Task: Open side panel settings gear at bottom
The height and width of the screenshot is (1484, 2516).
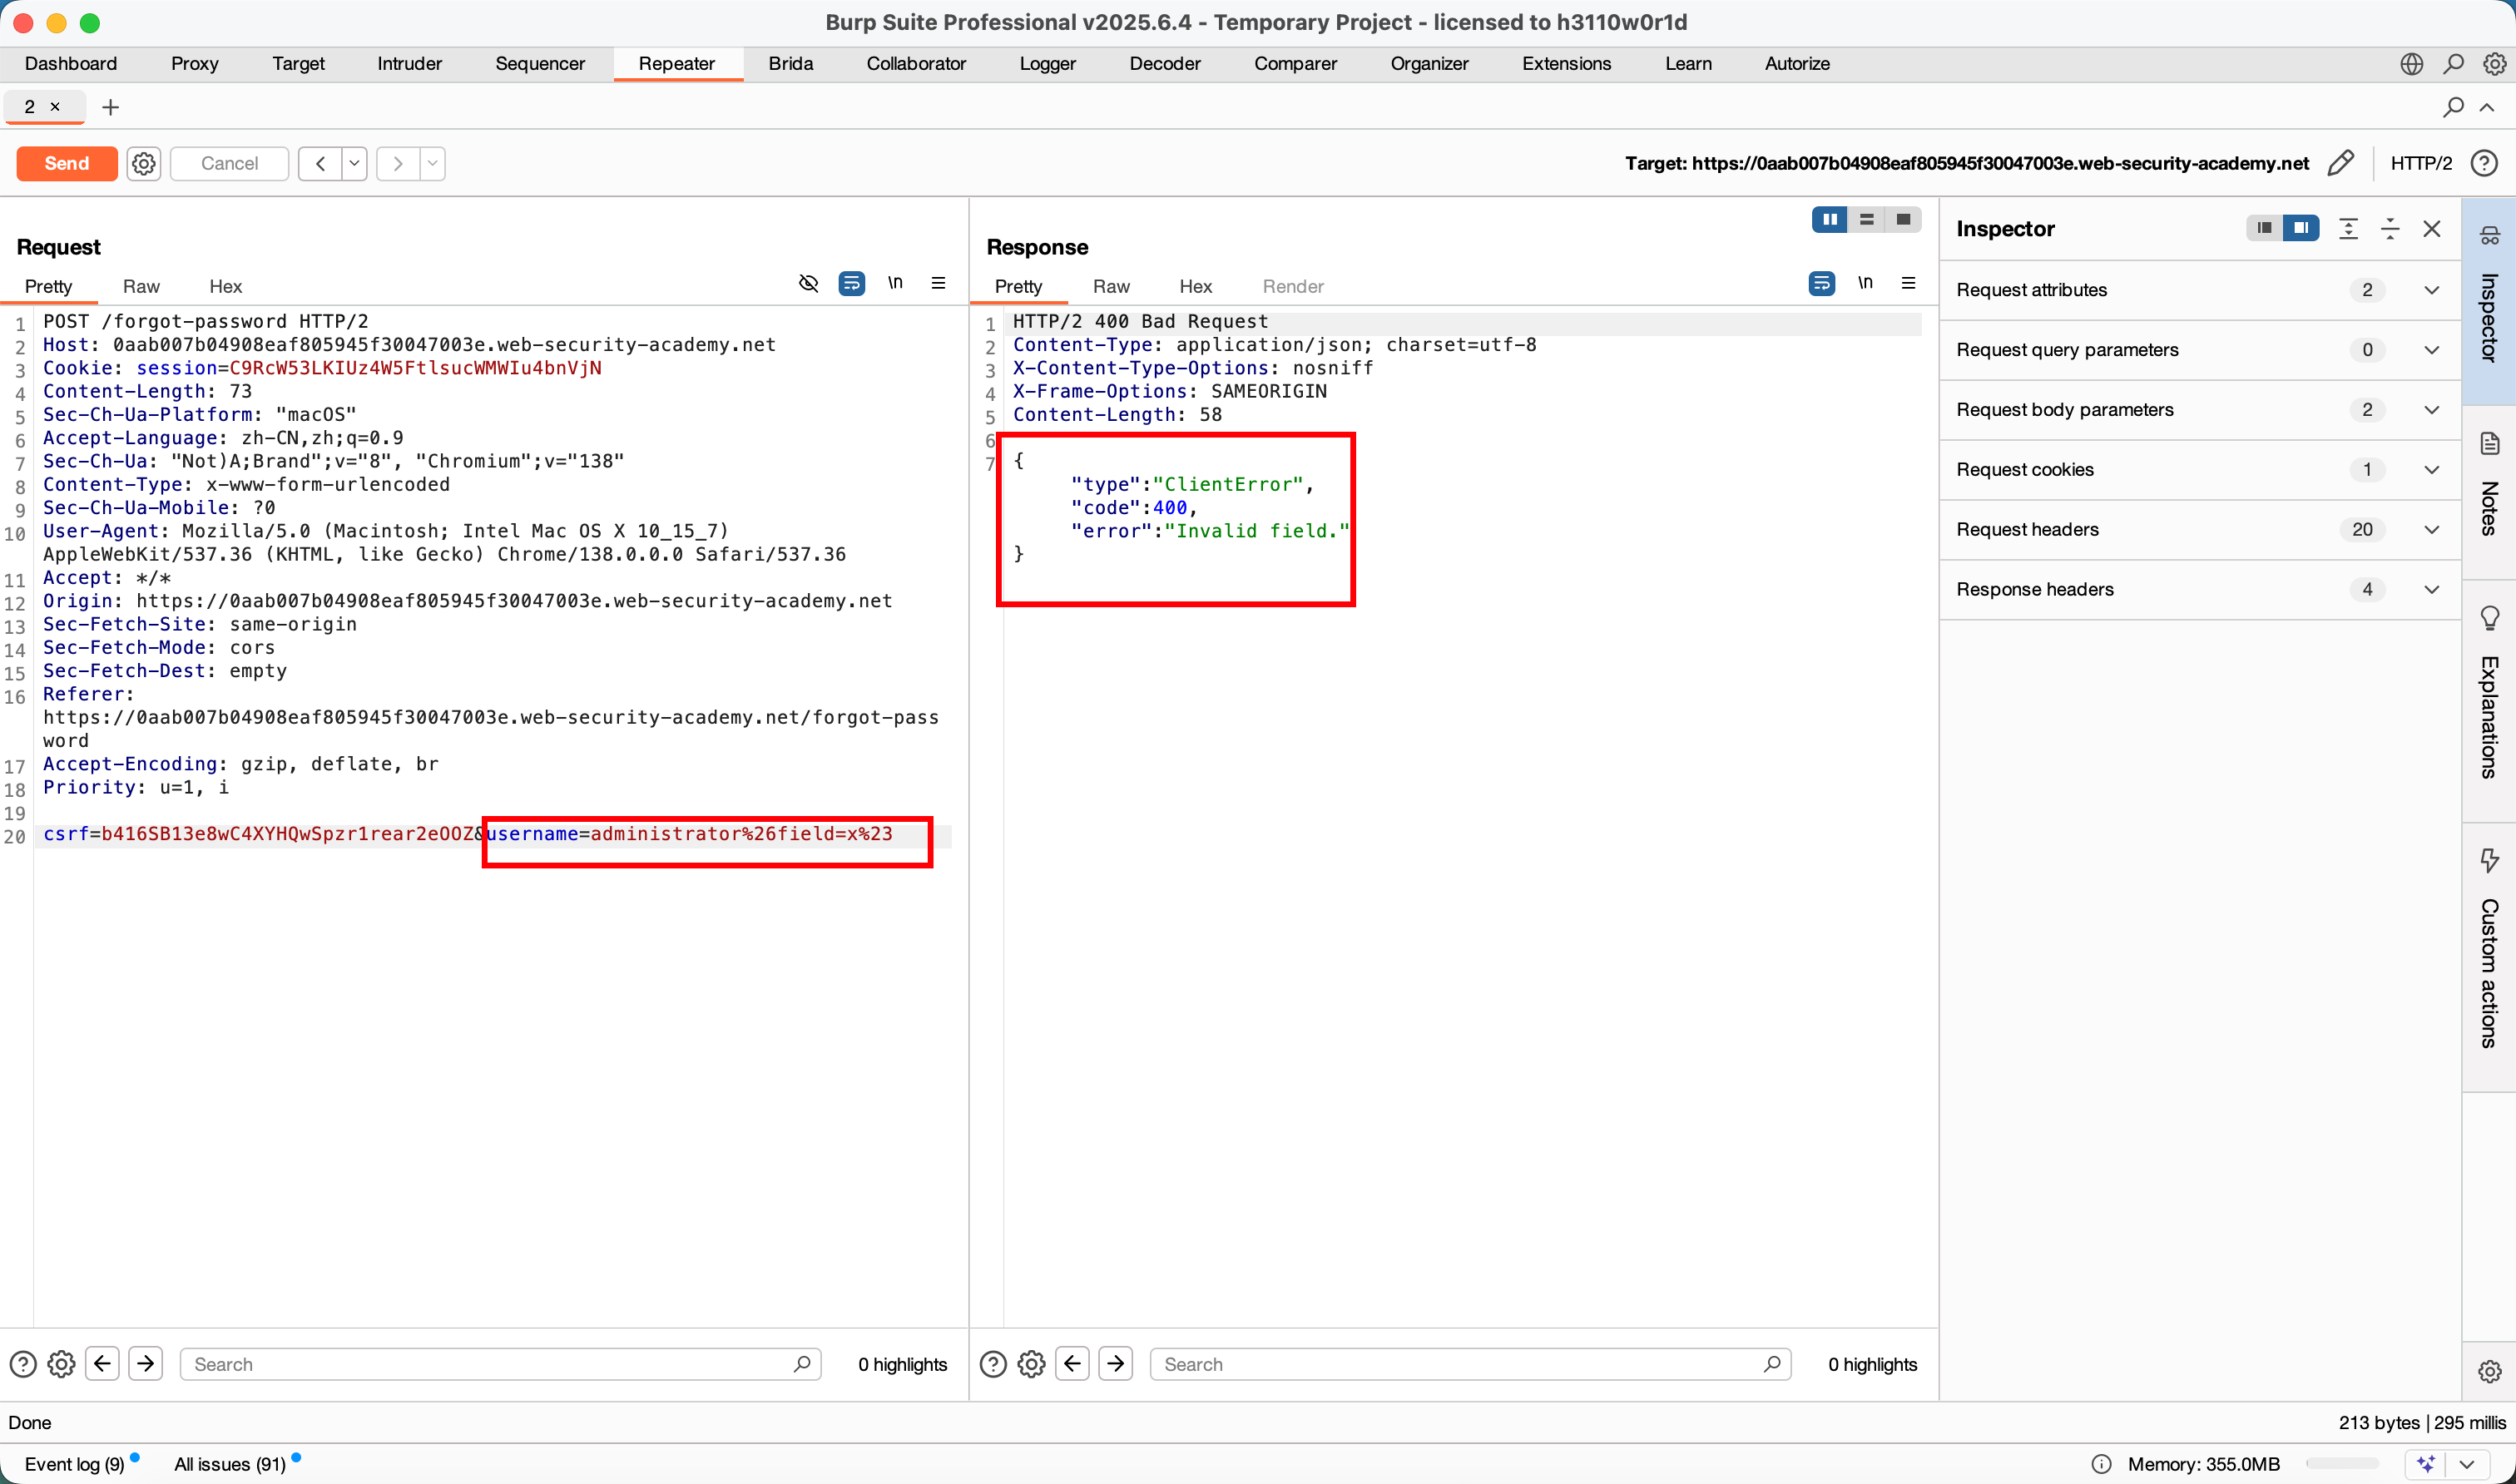Action: [2489, 1371]
